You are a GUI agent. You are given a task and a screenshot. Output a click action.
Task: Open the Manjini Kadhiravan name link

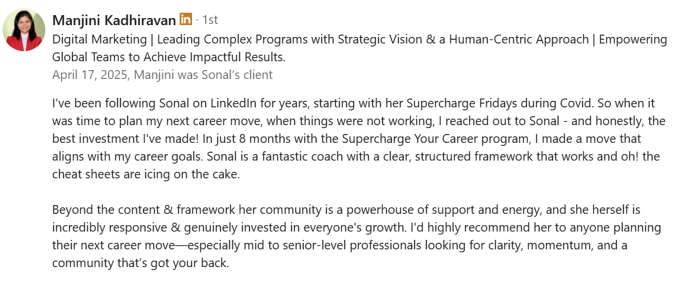coord(114,20)
